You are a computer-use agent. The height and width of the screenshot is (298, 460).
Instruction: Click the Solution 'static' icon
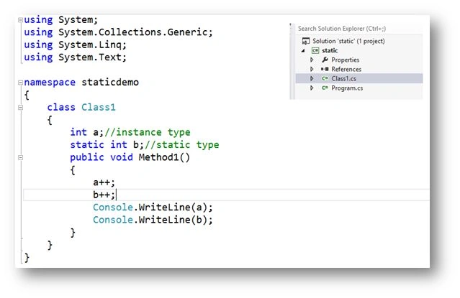click(x=306, y=41)
